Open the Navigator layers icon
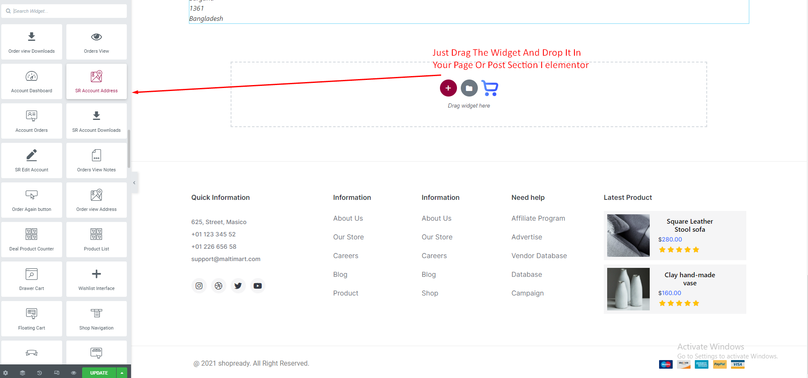 click(x=23, y=373)
